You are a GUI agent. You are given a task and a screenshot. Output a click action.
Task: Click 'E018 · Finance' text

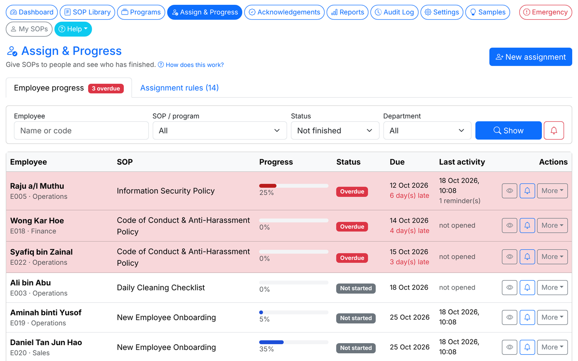pos(33,231)
